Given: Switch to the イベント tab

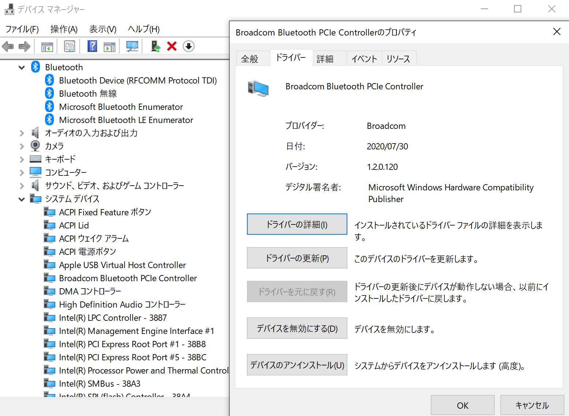Looking at the screenshot, I should pos(364,59).
